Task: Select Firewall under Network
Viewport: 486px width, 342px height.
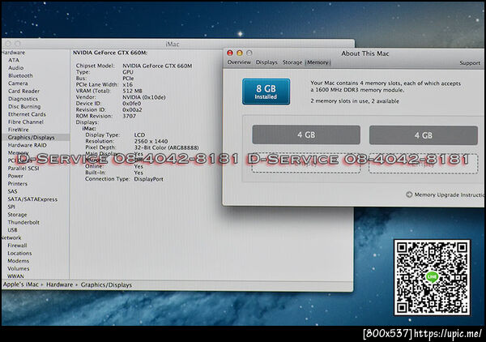Action: 17,246
